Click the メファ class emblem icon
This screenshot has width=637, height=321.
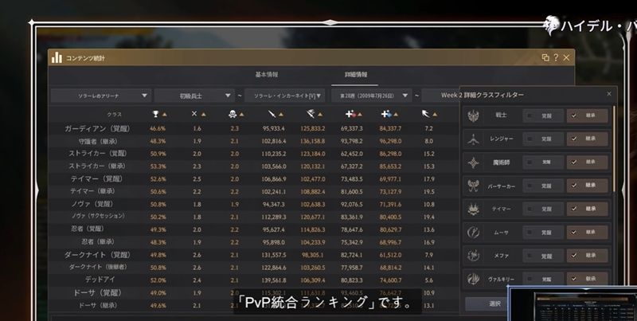point(473,256)
